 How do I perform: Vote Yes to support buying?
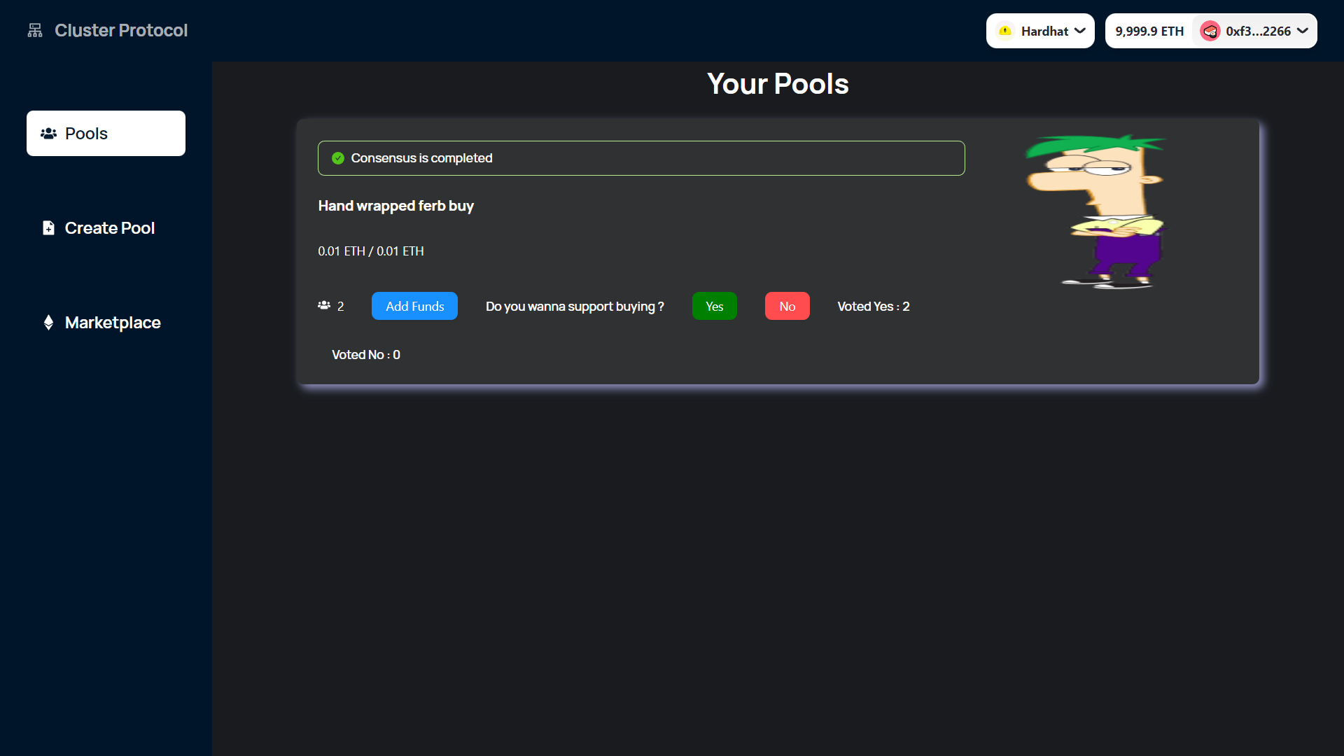pos(714,306)
